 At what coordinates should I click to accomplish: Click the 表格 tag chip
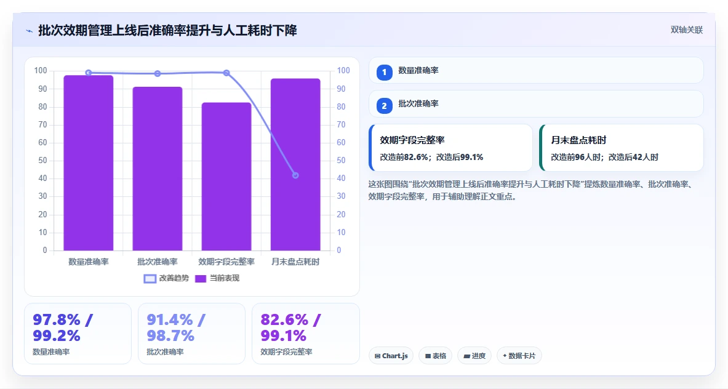436,356
